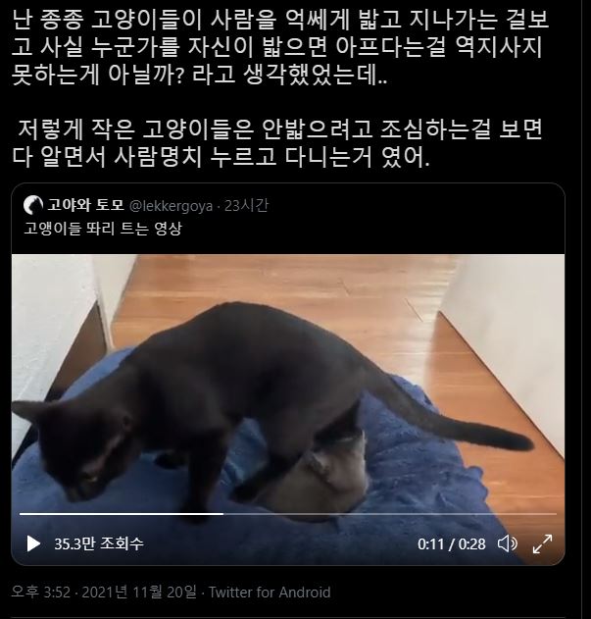
Task: Click the 35.3만 조회수 view count
Action: pyautogui.click(x=99, y=543)
